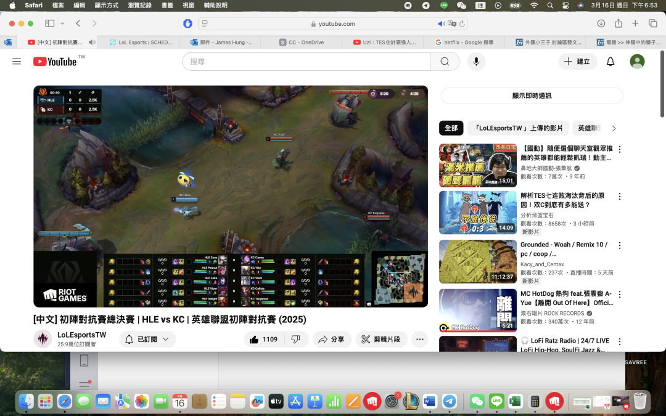Toggle Safari sidebar visibility
666x416 pixels.
[x=50, y=23]
